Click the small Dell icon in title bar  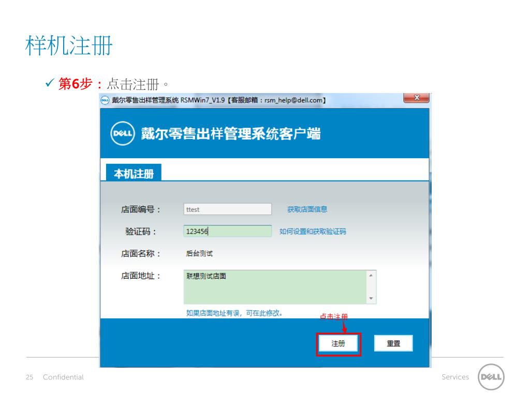click(105, 100)
